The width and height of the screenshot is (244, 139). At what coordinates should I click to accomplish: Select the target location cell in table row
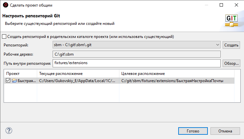172,81
